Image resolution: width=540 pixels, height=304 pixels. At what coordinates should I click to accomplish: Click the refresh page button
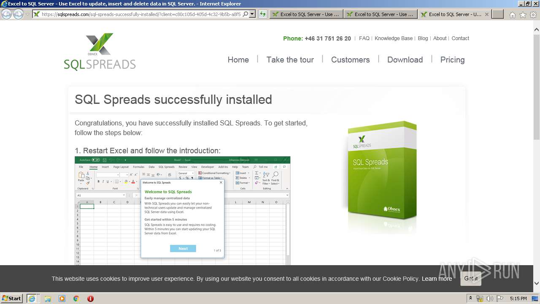(263, 14)
